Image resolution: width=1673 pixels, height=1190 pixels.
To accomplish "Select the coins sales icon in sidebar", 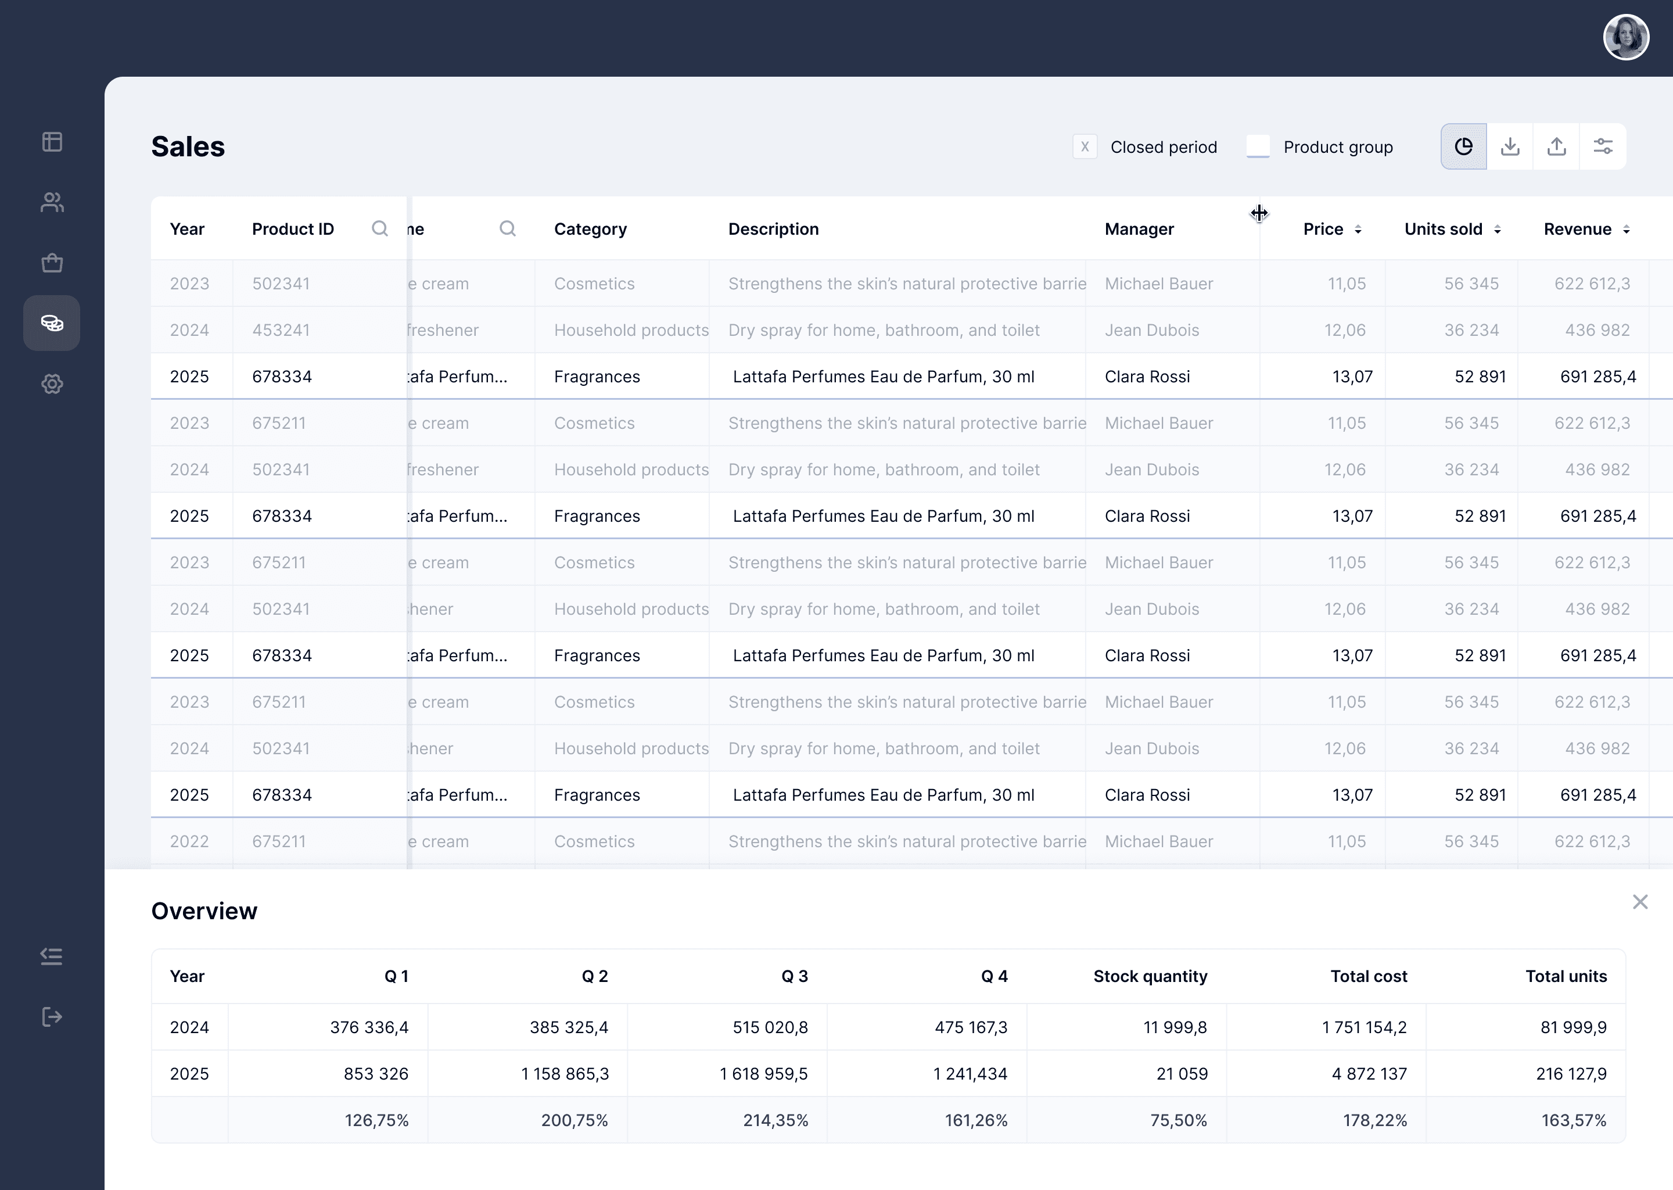I will point(52,323).
